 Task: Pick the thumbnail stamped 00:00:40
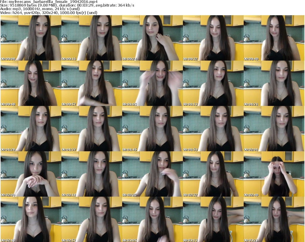274,38
